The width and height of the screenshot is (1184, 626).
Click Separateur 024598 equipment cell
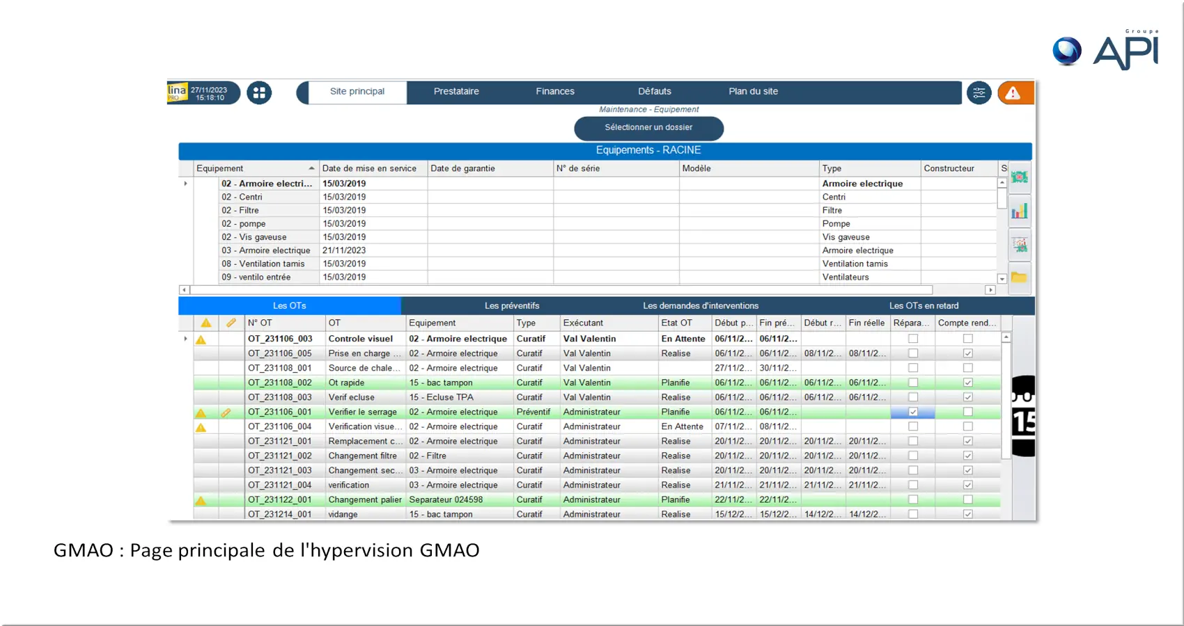click(460, 499)
